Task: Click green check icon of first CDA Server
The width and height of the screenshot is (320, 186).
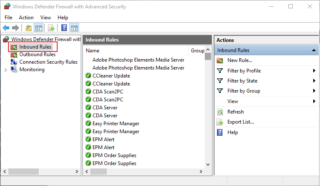Action: coord(88,107)
